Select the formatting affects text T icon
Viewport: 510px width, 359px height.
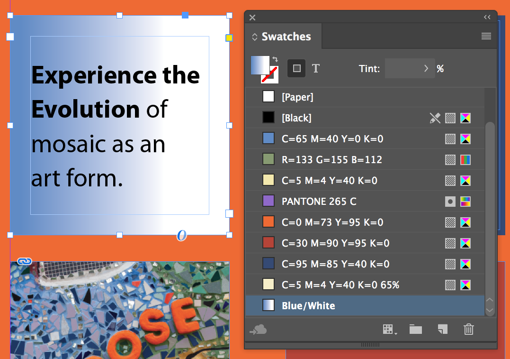click(316, 68)
